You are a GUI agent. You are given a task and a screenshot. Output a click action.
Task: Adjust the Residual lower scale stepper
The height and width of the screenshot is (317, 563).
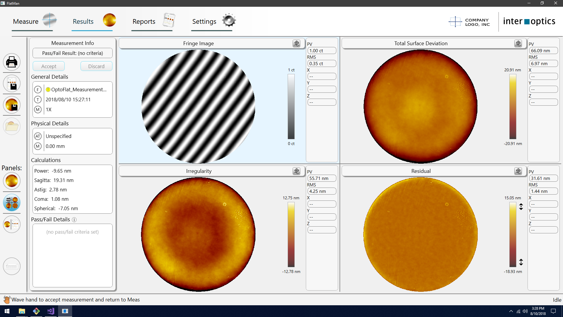[521, 262]
